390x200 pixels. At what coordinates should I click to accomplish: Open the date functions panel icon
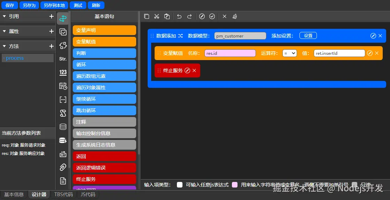[x=63, y=86]
